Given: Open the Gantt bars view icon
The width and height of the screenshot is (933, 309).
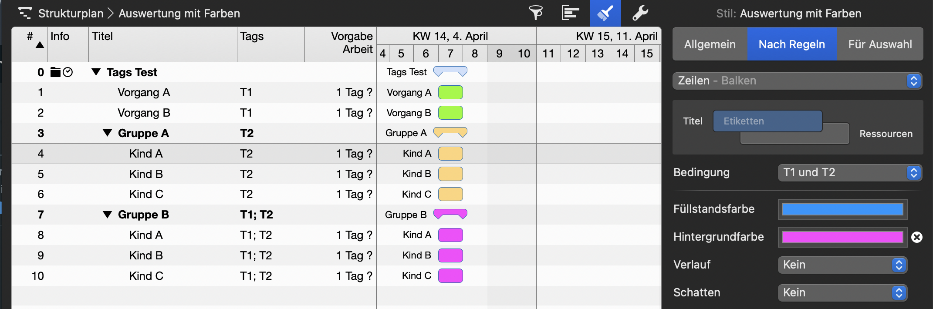Looking at the screenshot, I should click(x=570, y=13).
